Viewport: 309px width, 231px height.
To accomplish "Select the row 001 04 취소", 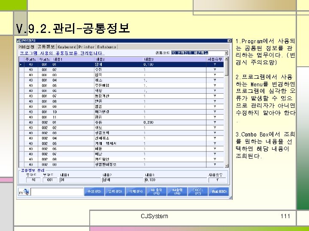I will [121, 80].
